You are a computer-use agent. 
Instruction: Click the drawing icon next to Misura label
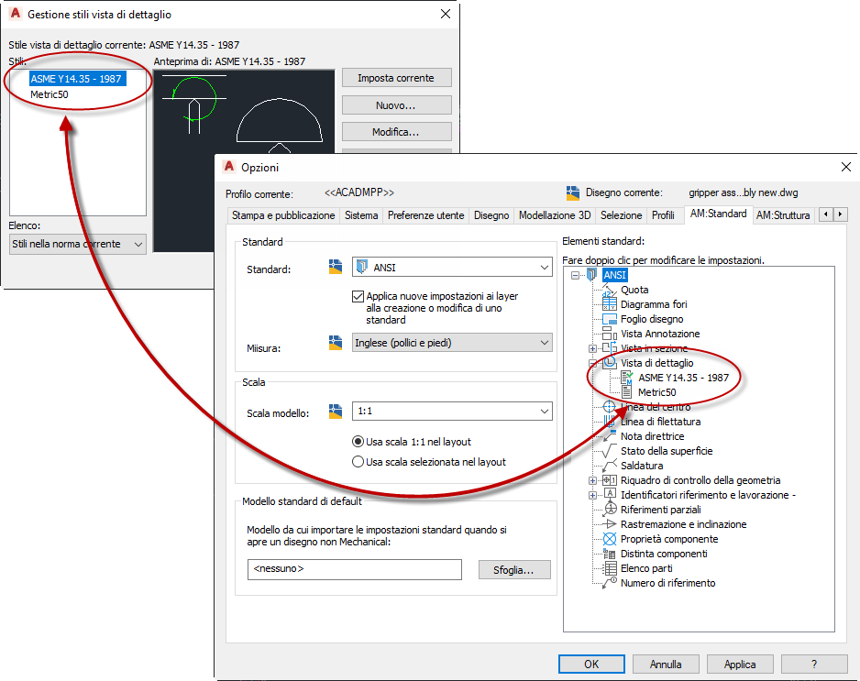point(336,343)
